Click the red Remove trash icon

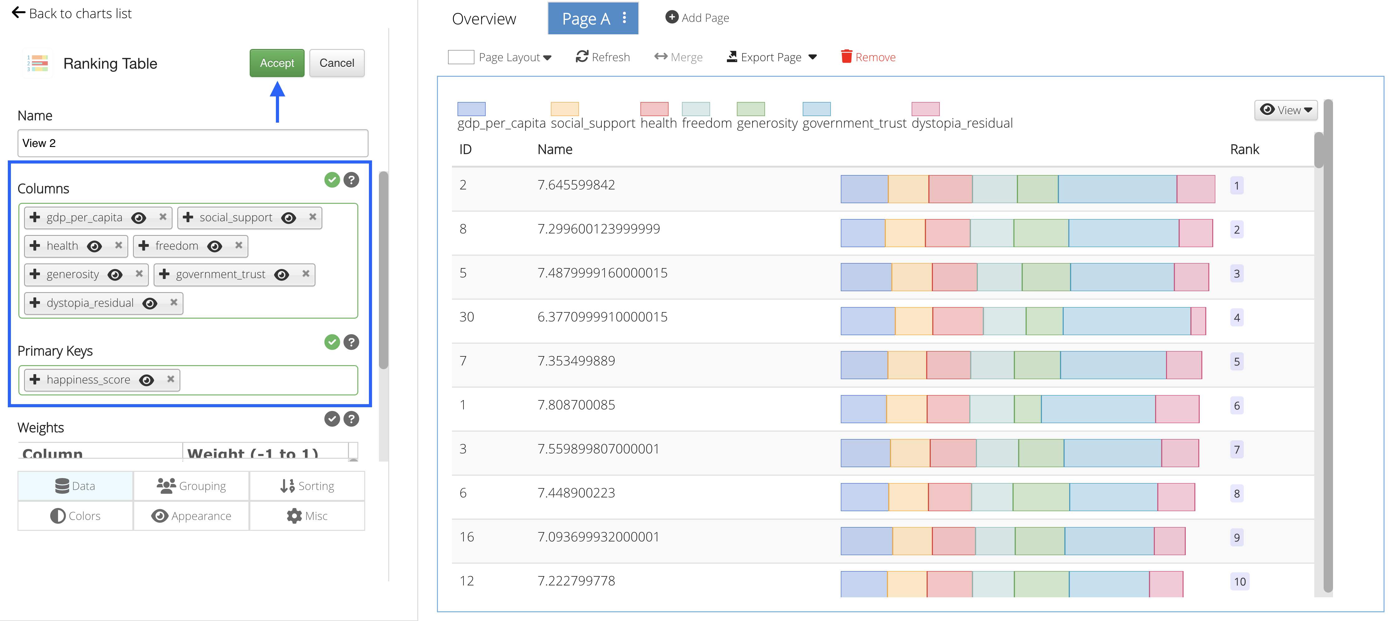coord(846,57)
